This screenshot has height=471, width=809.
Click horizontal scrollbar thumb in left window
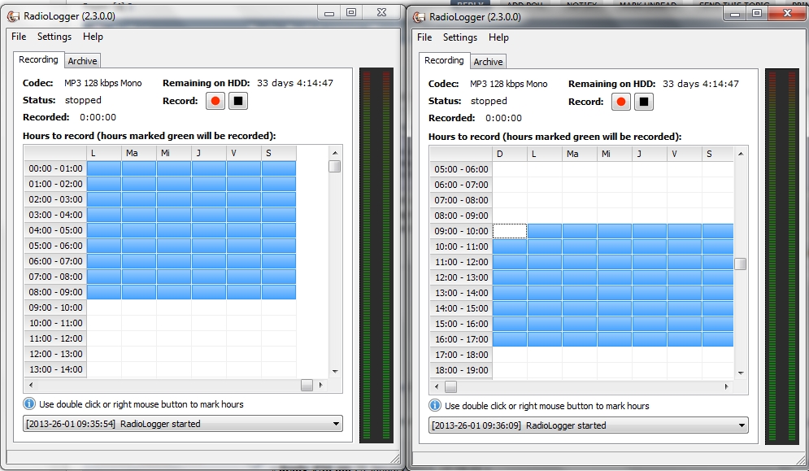(x=307, y=386)
